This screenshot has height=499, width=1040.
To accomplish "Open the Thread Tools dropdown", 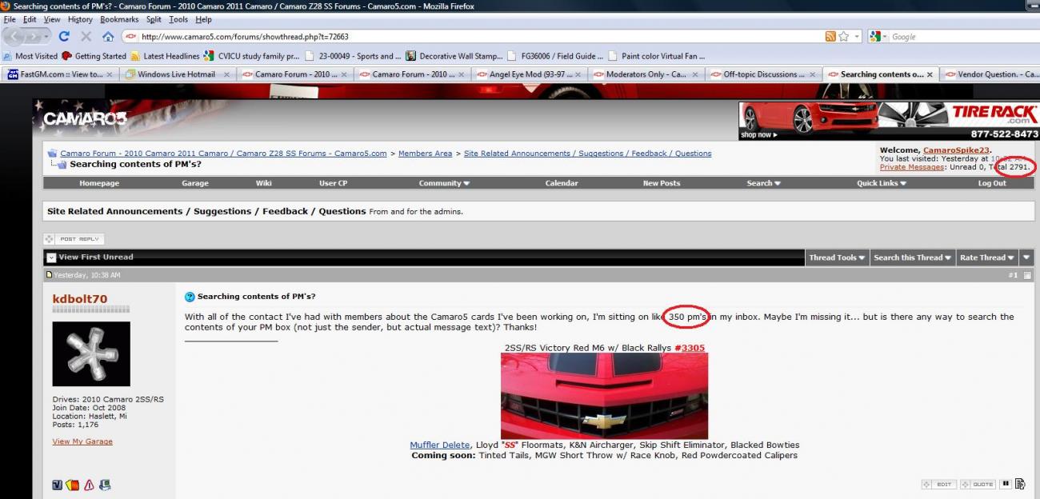I will click(837, 257).
